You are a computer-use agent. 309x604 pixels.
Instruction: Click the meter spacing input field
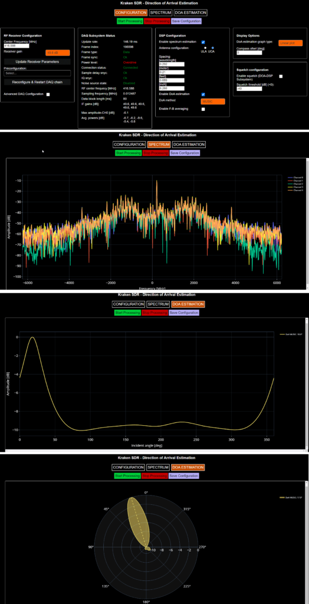172,72
